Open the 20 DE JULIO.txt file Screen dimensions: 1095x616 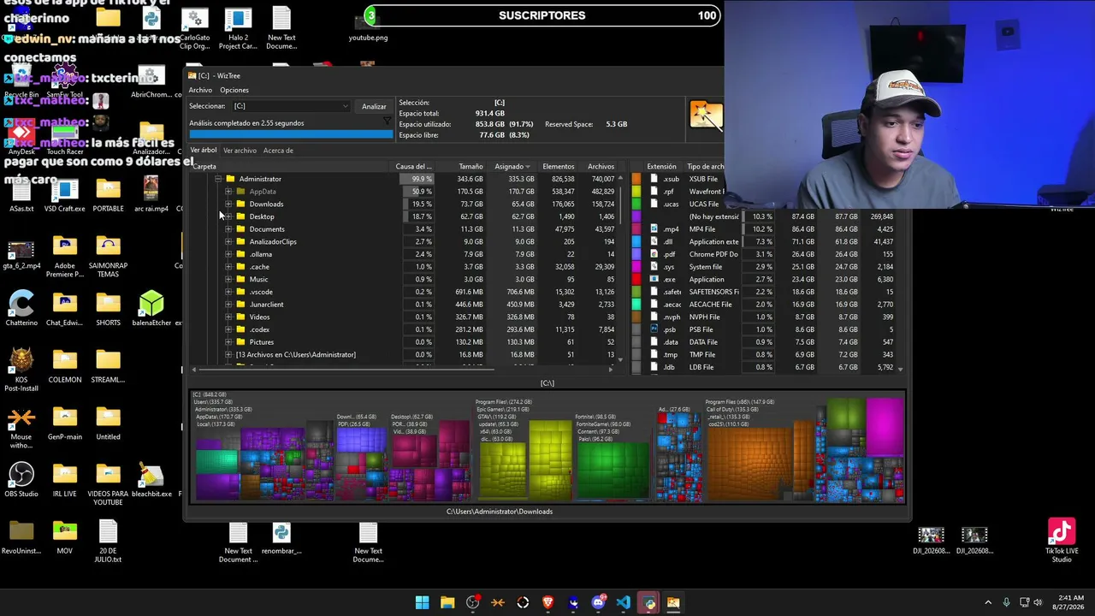click(x=108, y=542)
